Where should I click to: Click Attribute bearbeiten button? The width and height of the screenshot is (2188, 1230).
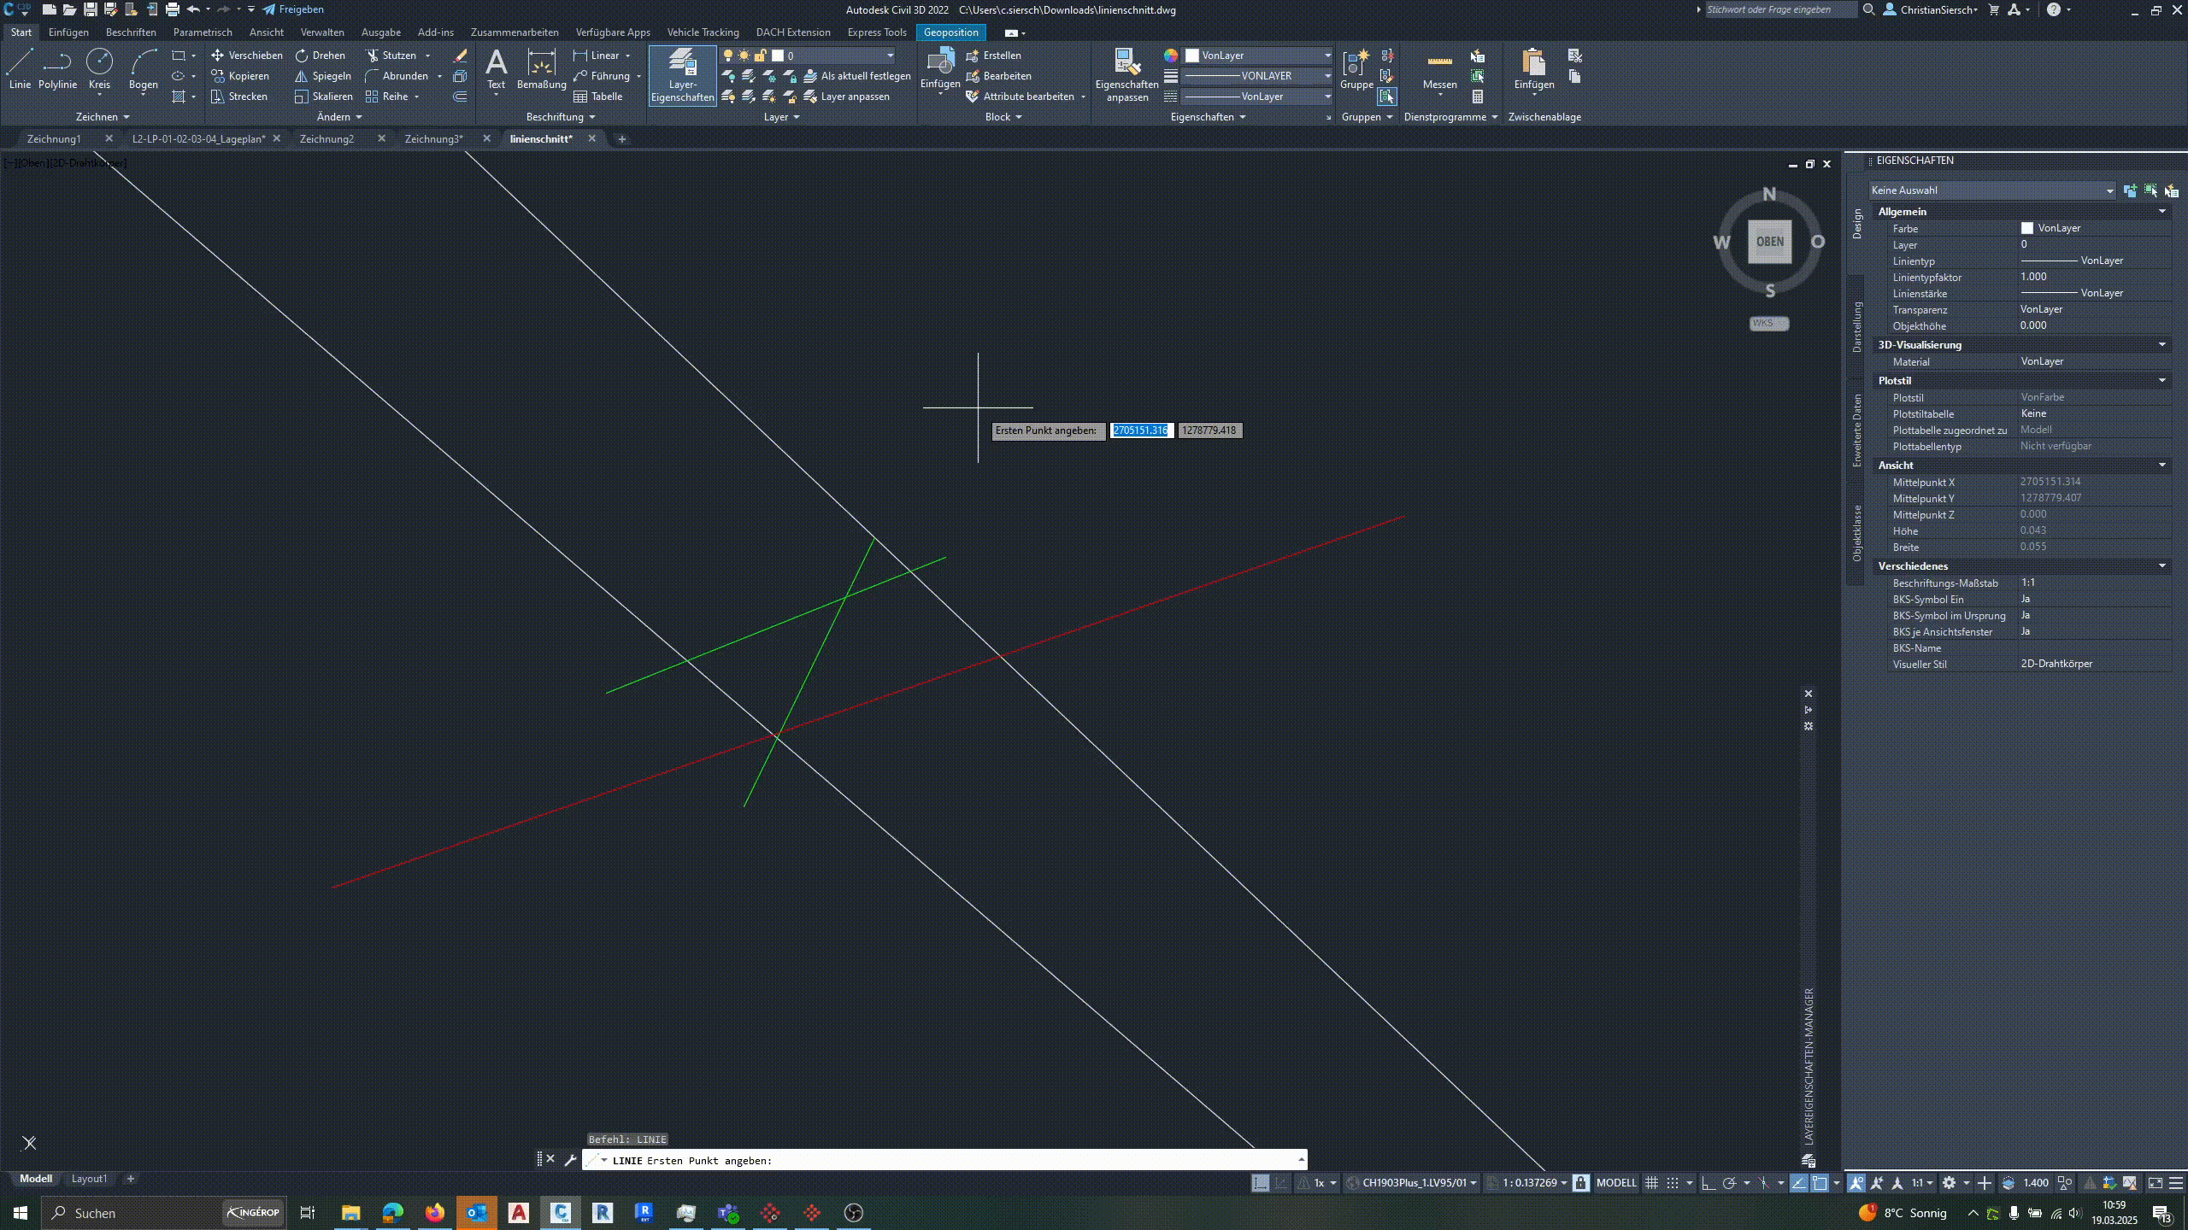[x=1020, y=97]
